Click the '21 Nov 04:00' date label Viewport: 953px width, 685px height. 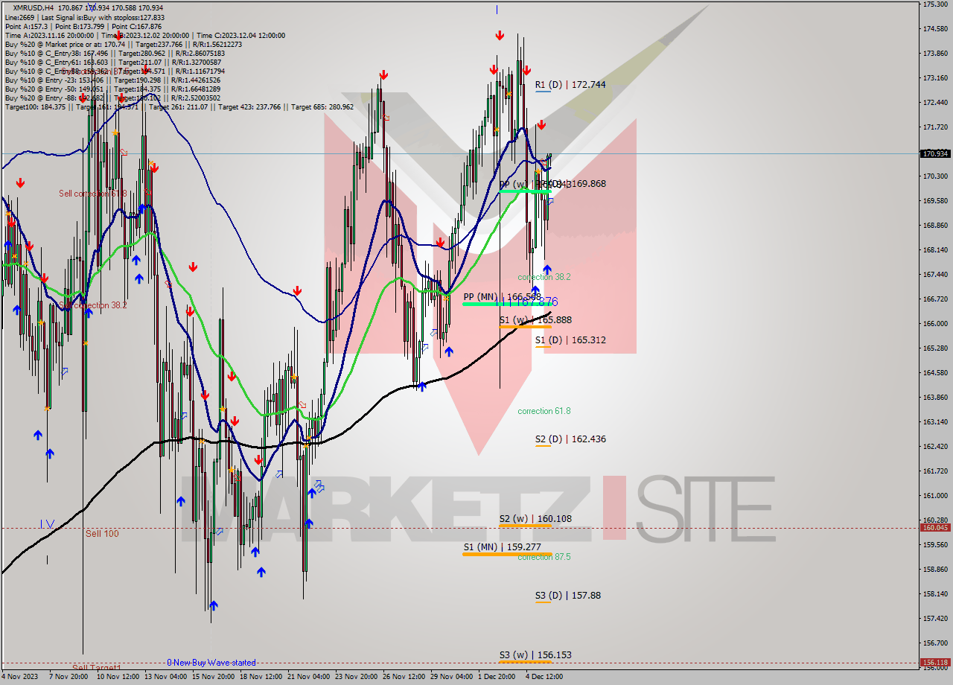(x=309, y=677)
